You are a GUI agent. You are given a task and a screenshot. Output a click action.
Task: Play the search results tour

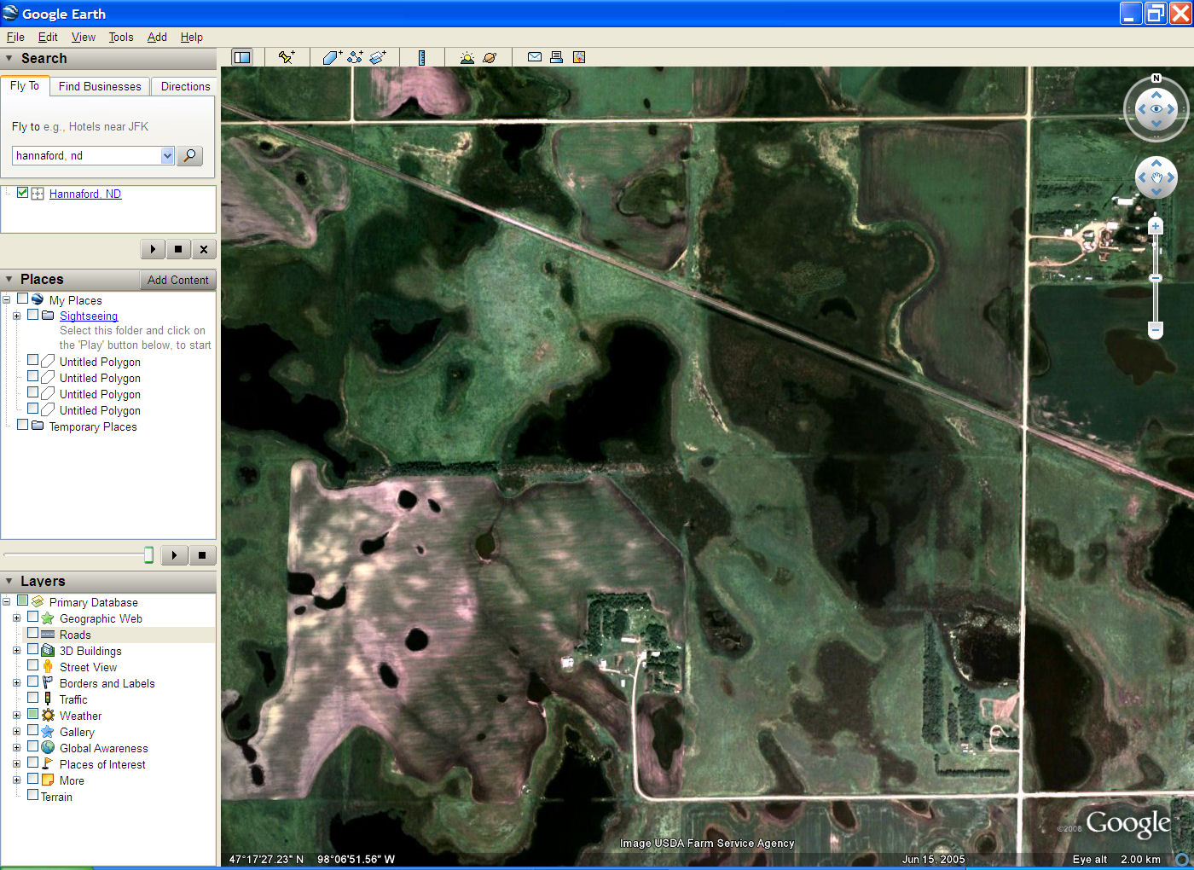coord(153,249)
